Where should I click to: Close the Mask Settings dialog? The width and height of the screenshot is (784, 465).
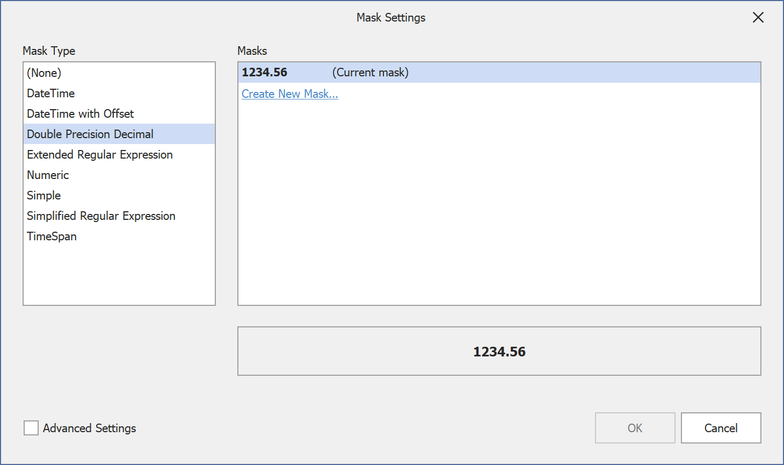pos(758,18)
